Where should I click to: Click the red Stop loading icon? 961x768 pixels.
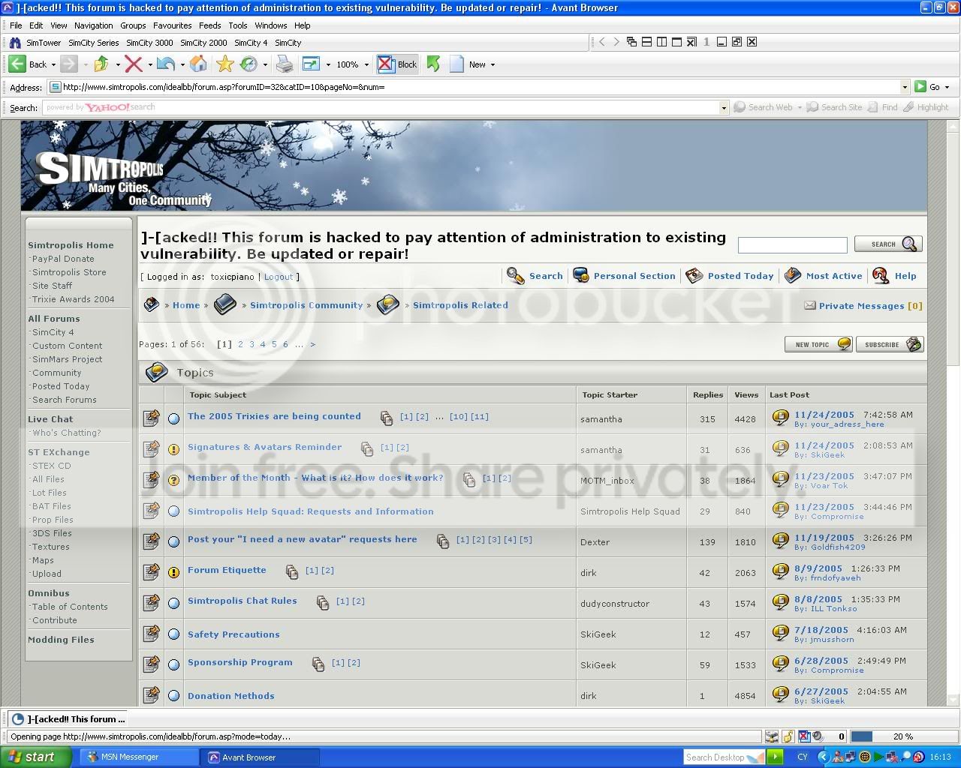coord(134,64)
